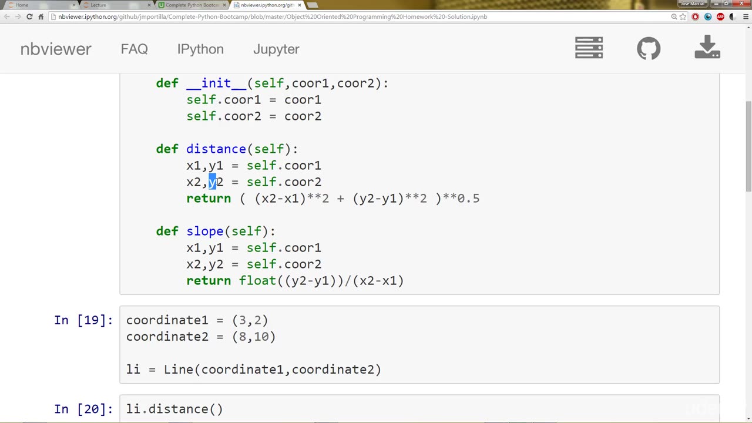752x423 pixels.
Task: Bookmark this page with the star icon
Action: point(683,16)
